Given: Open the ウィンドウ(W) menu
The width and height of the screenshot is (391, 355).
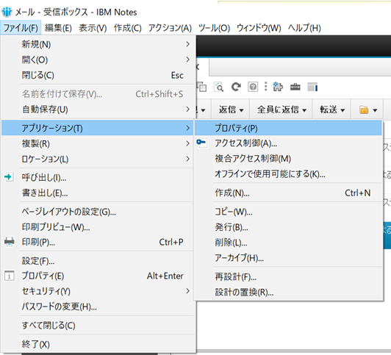Looking at the screenshot, I should [259, 28].
